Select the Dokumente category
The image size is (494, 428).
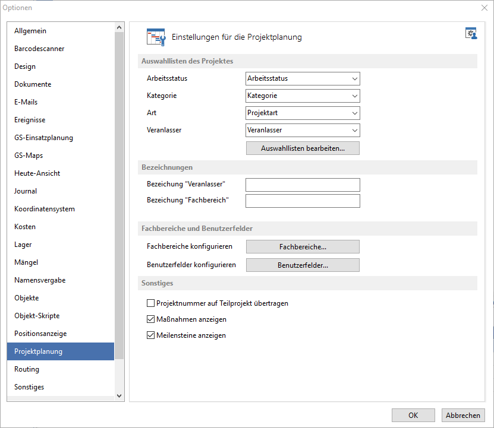(61, 84)
